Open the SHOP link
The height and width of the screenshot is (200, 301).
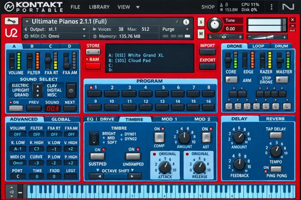(x=208, y=7)
